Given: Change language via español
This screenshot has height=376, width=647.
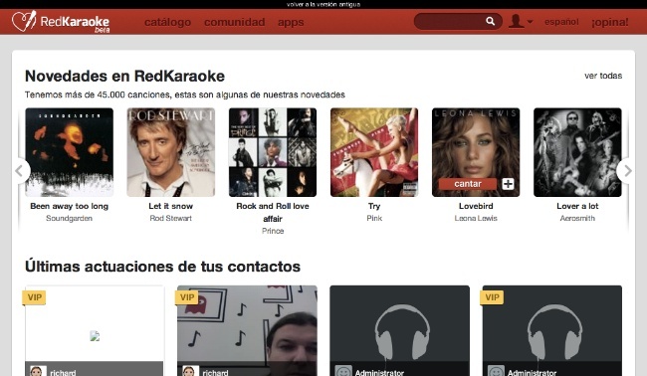Looking at the screenshot, I should click(x=561, y=22).
